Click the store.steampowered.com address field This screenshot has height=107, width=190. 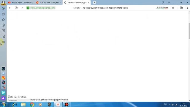(42, 8)
